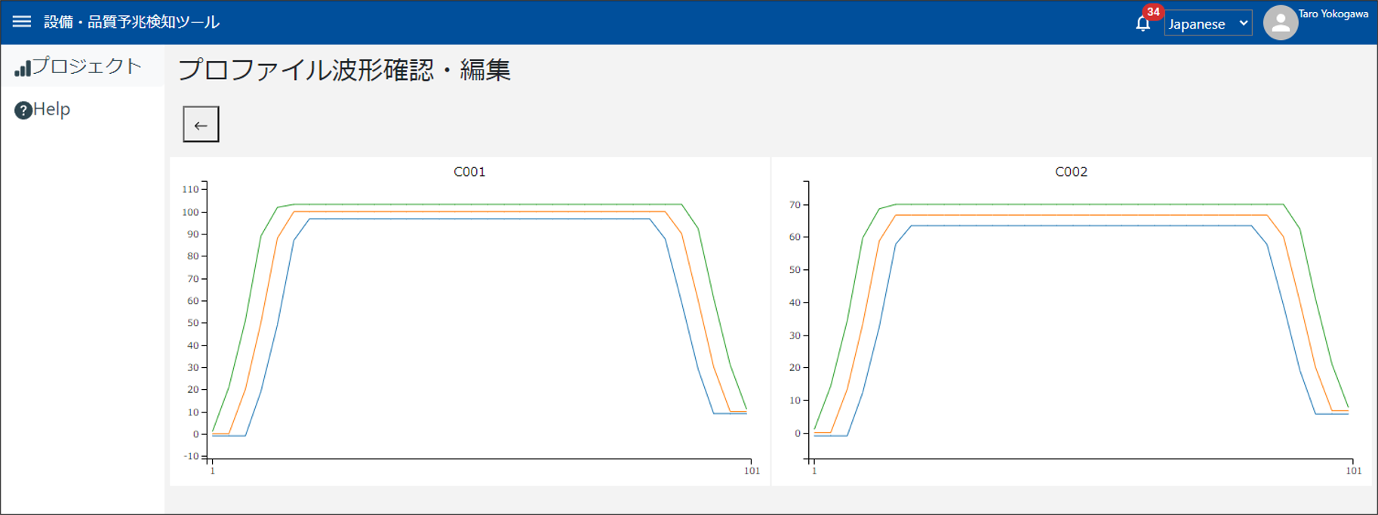Image resolution: width=1378 pixels, height=515 pixels.
Task: Go back with the arrow button
Action: pyautogui.click(x=201, y=124)
